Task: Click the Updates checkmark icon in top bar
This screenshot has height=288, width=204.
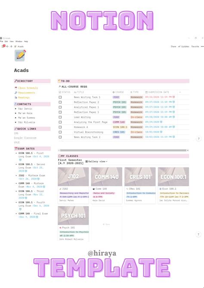Action: click(179, 46)
